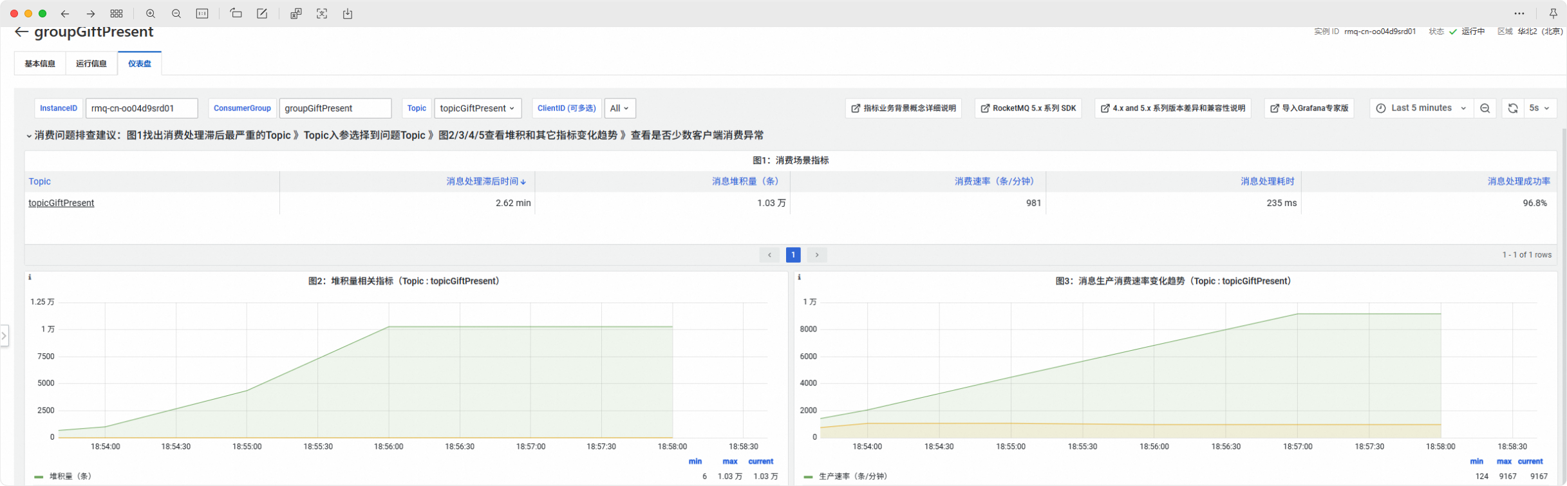The height and width of the screenshot is (486, 1567).
Task: Open 图1：消费场景指标 panel title menu
Action: click(x=791, y=160)
